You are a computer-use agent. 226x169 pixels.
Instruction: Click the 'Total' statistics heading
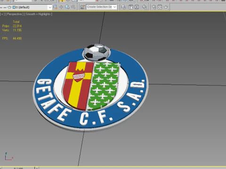[16, 22]
